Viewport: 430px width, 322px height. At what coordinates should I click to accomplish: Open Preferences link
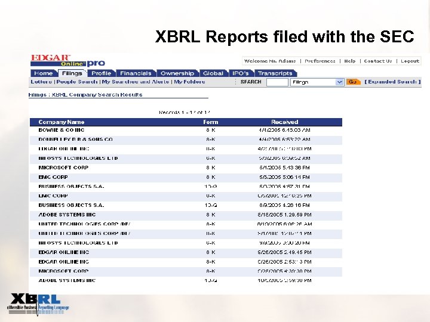pos(320,61)
